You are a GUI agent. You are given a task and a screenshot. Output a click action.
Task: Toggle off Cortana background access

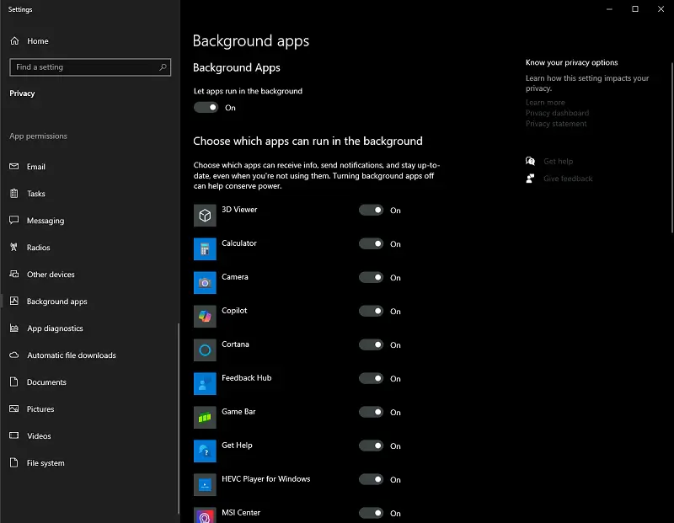371,345
